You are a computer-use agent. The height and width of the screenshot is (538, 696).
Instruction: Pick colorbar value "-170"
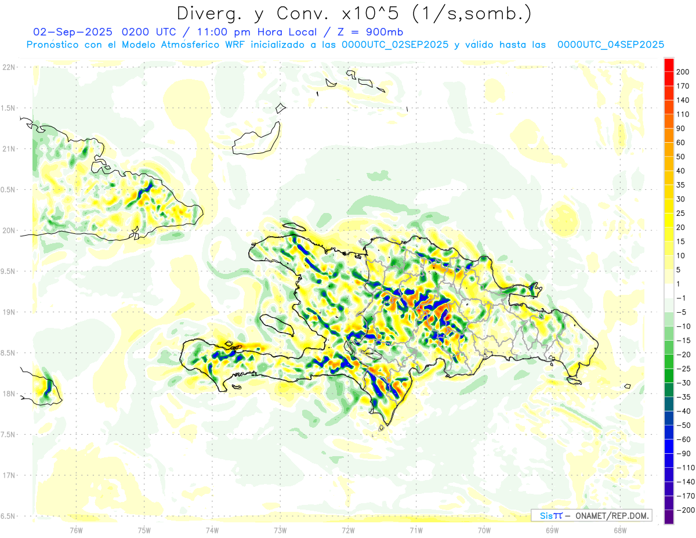[687, 496]
